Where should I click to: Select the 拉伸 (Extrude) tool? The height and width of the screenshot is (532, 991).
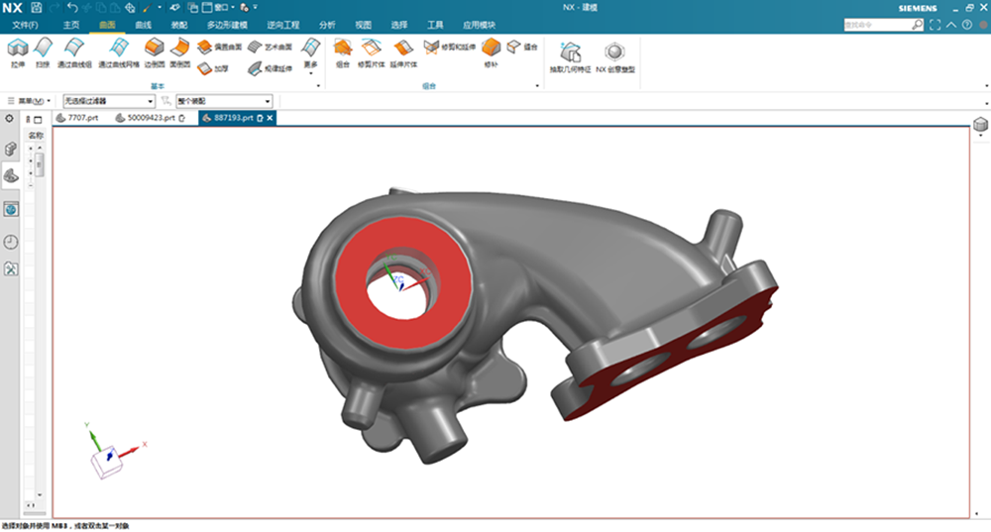(17, 51)
